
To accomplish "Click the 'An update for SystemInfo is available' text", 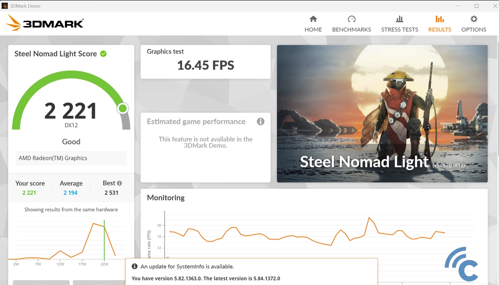I will [187, 267].
